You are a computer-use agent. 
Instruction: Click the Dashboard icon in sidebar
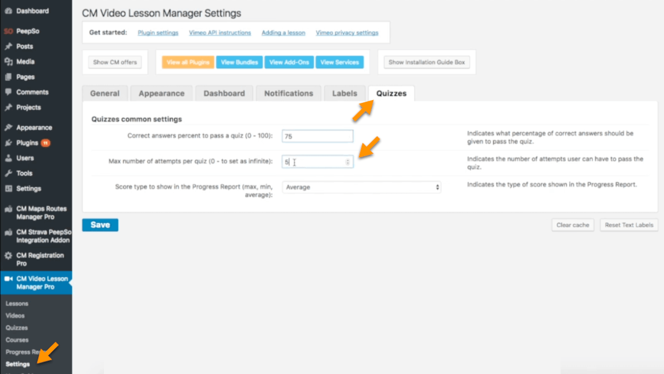click(x=8, y=11)
